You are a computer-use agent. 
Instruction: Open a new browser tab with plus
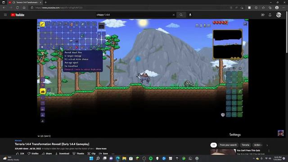(45, 2)
